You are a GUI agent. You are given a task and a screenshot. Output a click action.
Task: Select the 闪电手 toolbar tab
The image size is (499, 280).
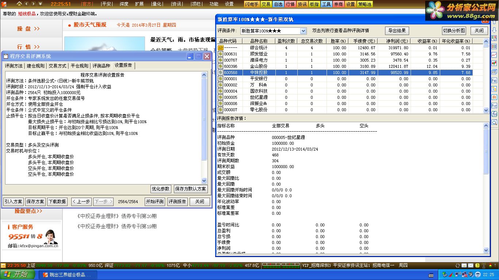click(252, 4)
